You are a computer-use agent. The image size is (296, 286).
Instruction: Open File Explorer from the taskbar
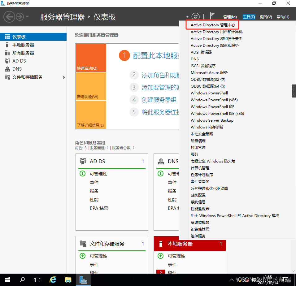click(x=68, y=280)
